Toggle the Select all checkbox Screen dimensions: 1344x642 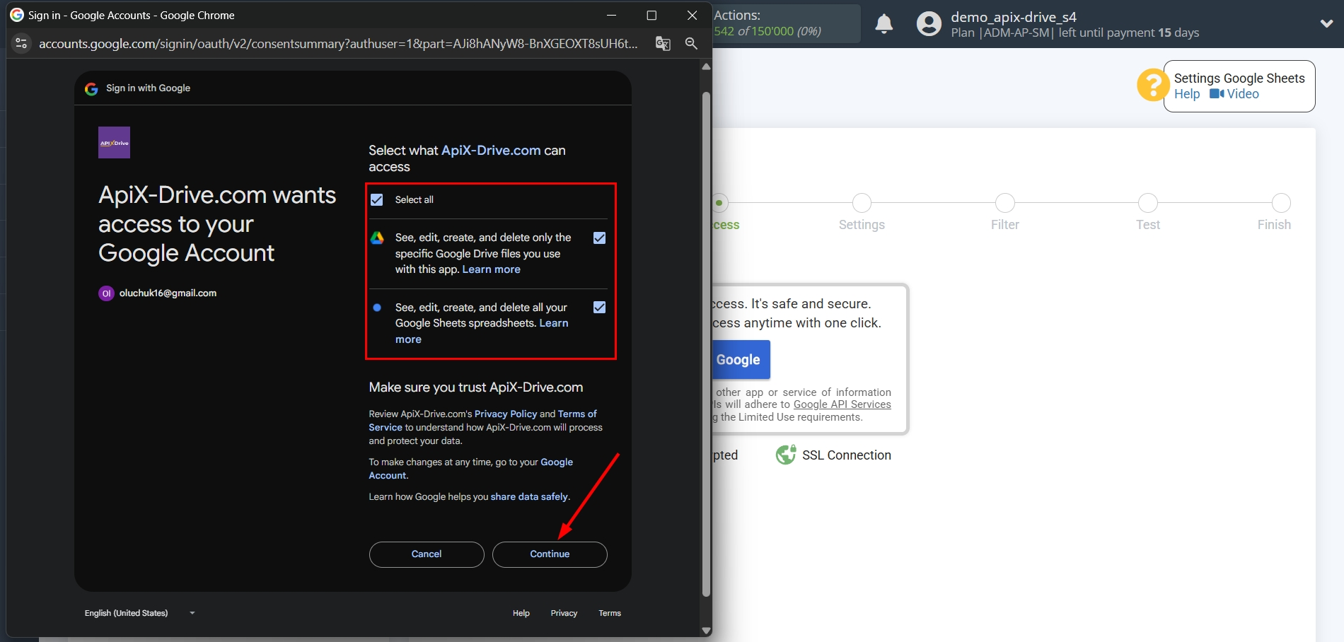376,199
